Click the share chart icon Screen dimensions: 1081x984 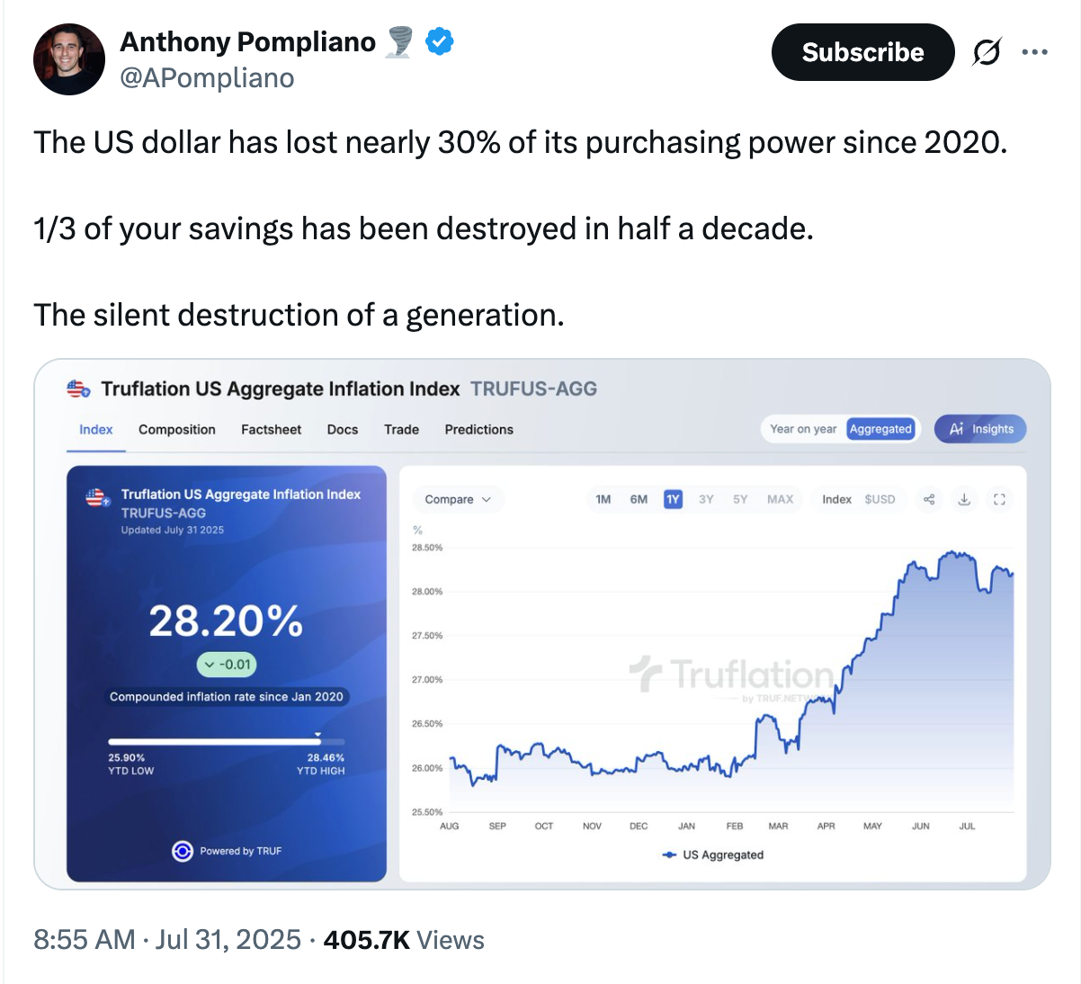click(928, 499)
